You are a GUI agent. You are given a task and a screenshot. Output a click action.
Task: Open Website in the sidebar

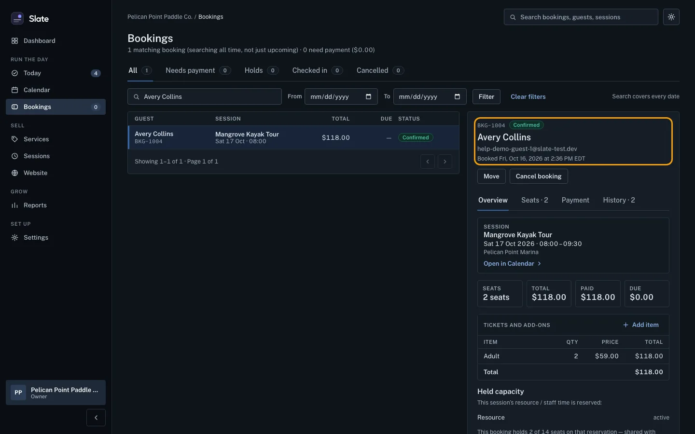(56, 173)
